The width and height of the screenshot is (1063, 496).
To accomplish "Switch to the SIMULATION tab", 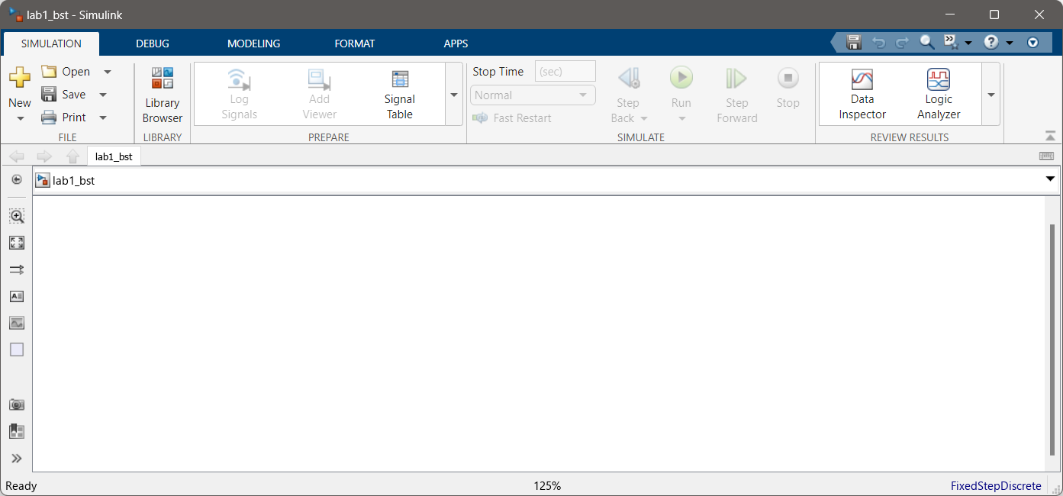I will pos(51,43).
